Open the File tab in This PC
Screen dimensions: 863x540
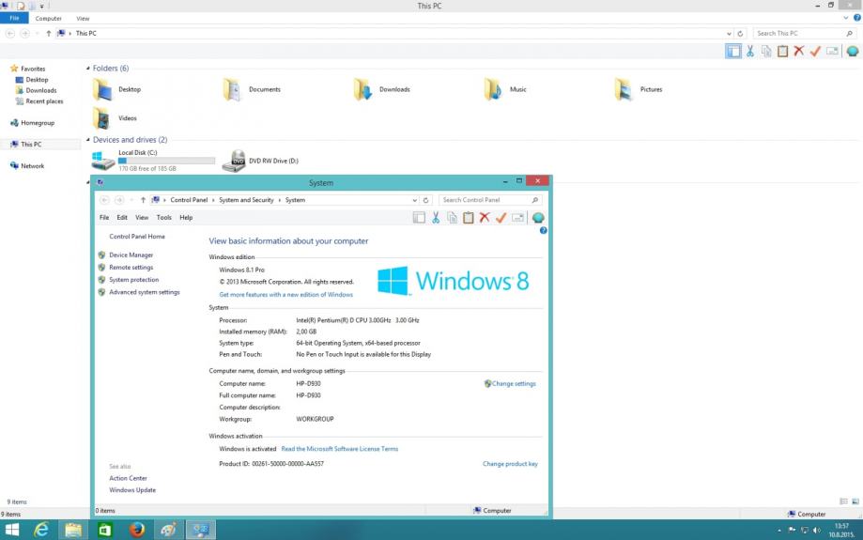[x=14, y=18]
